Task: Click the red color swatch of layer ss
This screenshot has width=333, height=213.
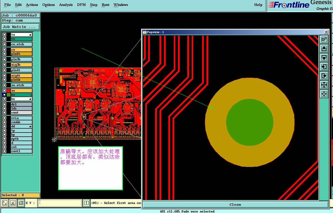Action: [x=9, y=91]
